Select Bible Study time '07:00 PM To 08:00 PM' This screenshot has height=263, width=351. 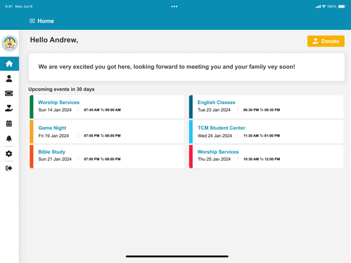click(x=102, y=159)
